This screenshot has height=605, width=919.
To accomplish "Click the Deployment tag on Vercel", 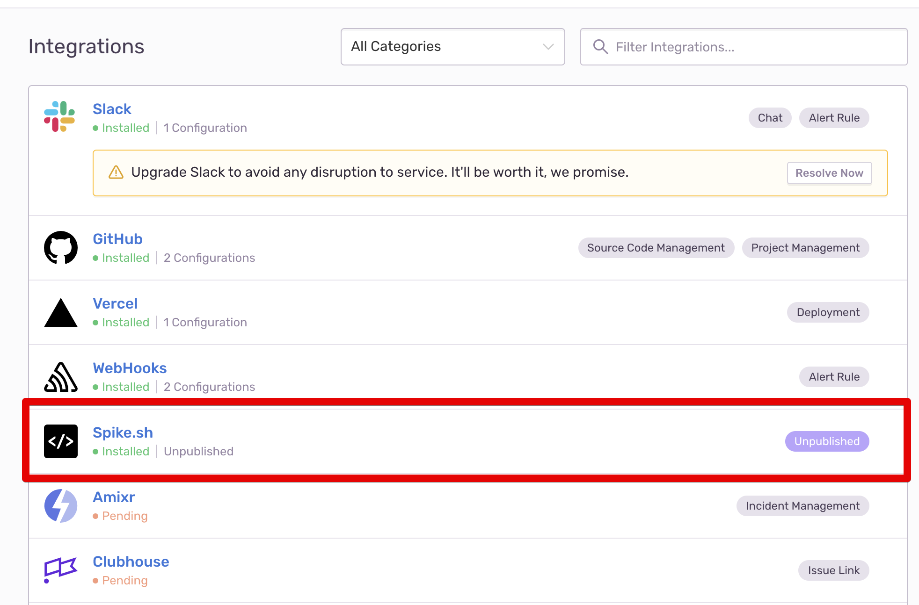I will pyautogui.click(x=828, y=312).
